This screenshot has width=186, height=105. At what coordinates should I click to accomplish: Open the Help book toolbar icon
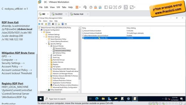coord(63,24)
